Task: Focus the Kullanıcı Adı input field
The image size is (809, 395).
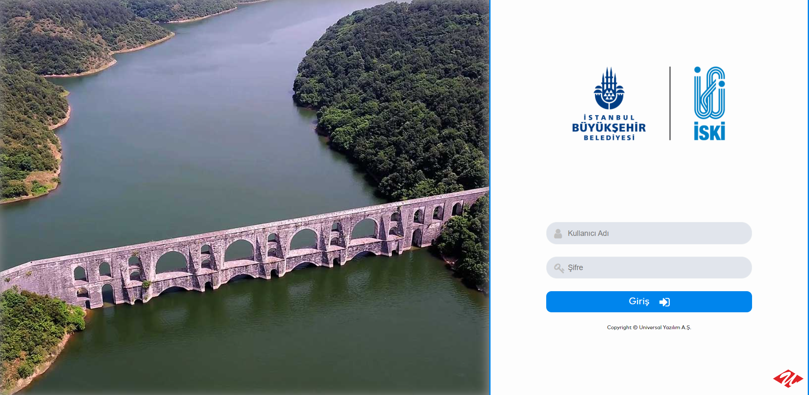Action: [x=649, y=233]
